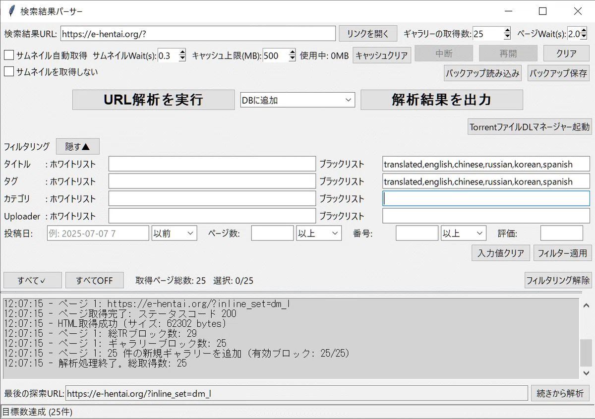Screen dimensions: 595x419
Task: Increase ギャラリーの取得数 spinner value
Action: point(507,30)
